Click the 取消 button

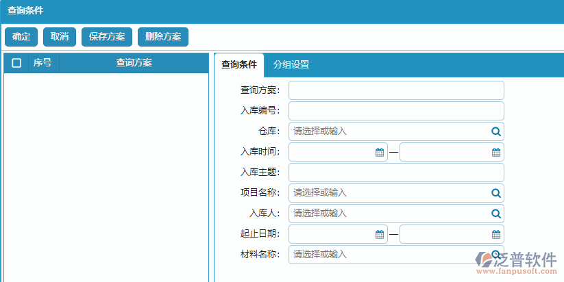60,37
